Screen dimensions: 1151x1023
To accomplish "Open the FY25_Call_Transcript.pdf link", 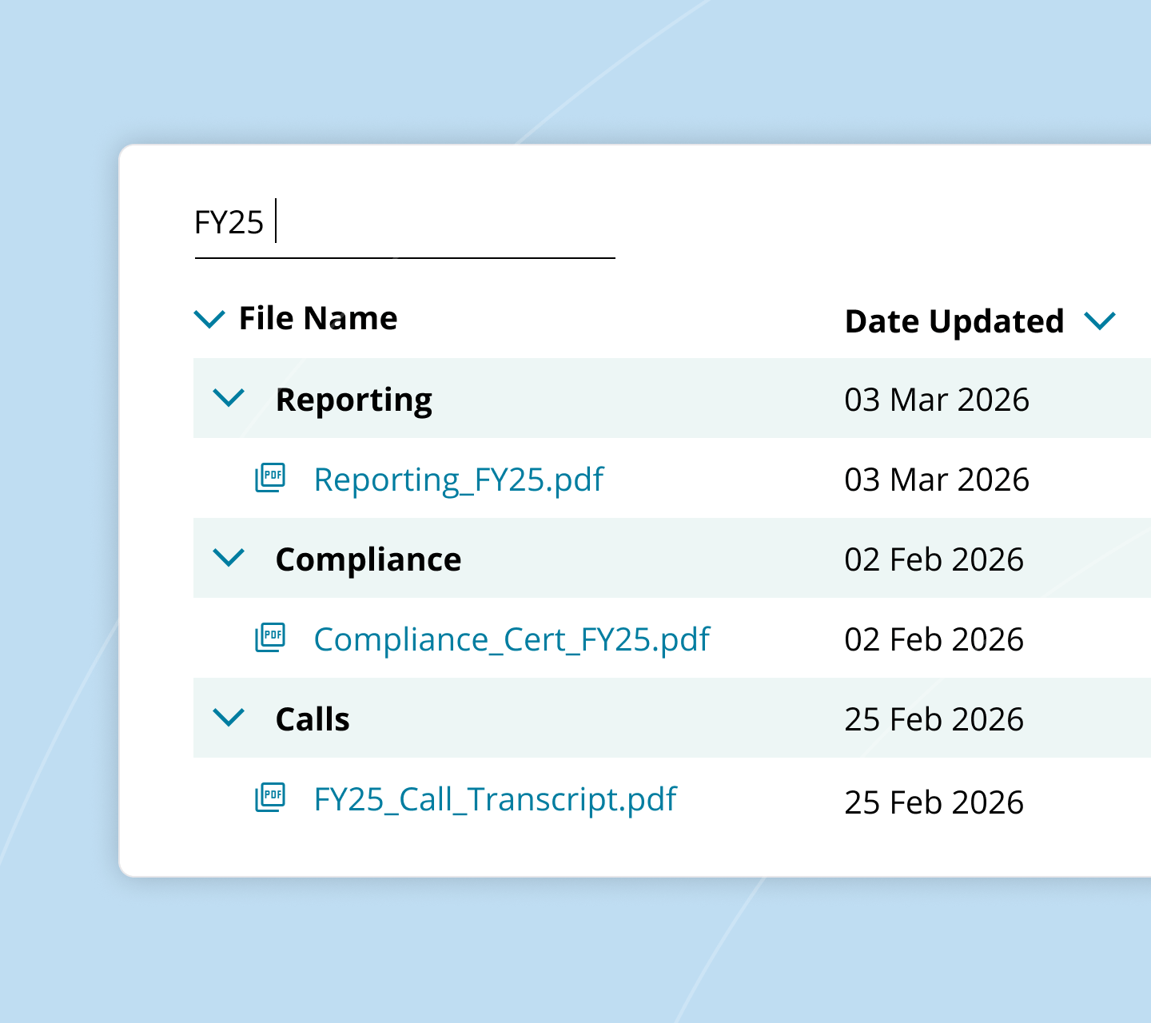I will pos(496,799).
